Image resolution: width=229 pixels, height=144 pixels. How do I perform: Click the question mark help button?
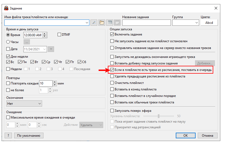(9, 136)
